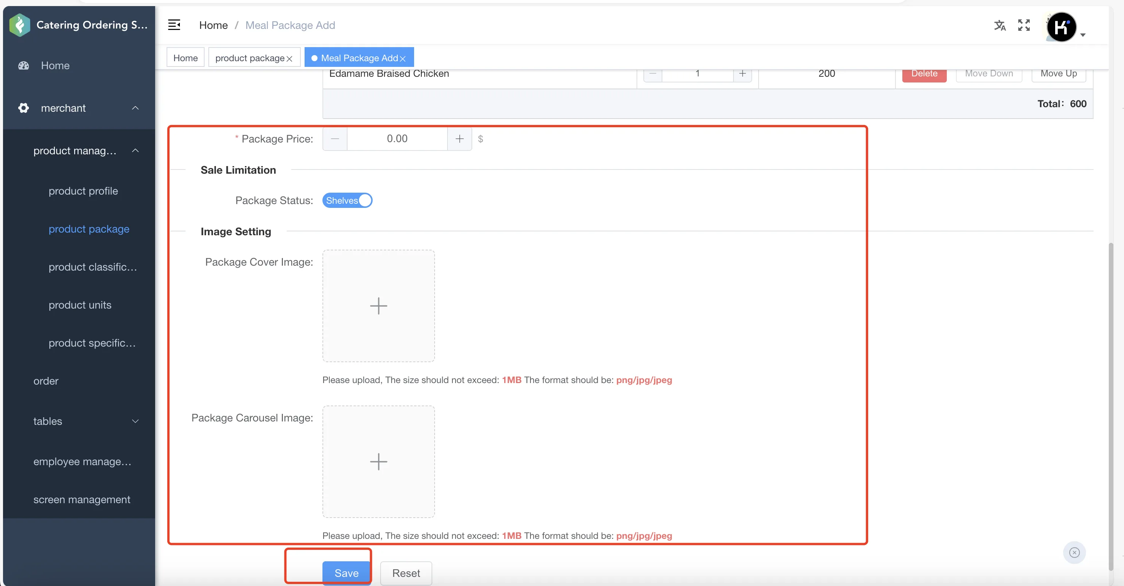Click Move Down for Edamame Braised Chicken

pyautogui.click(x=989, y=74)
